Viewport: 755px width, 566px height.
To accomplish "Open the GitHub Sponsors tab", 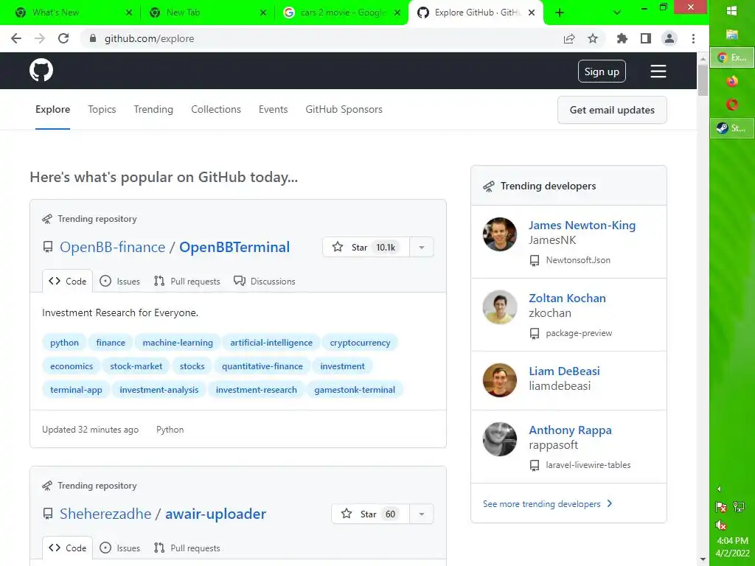I will [x=344, y=109].
